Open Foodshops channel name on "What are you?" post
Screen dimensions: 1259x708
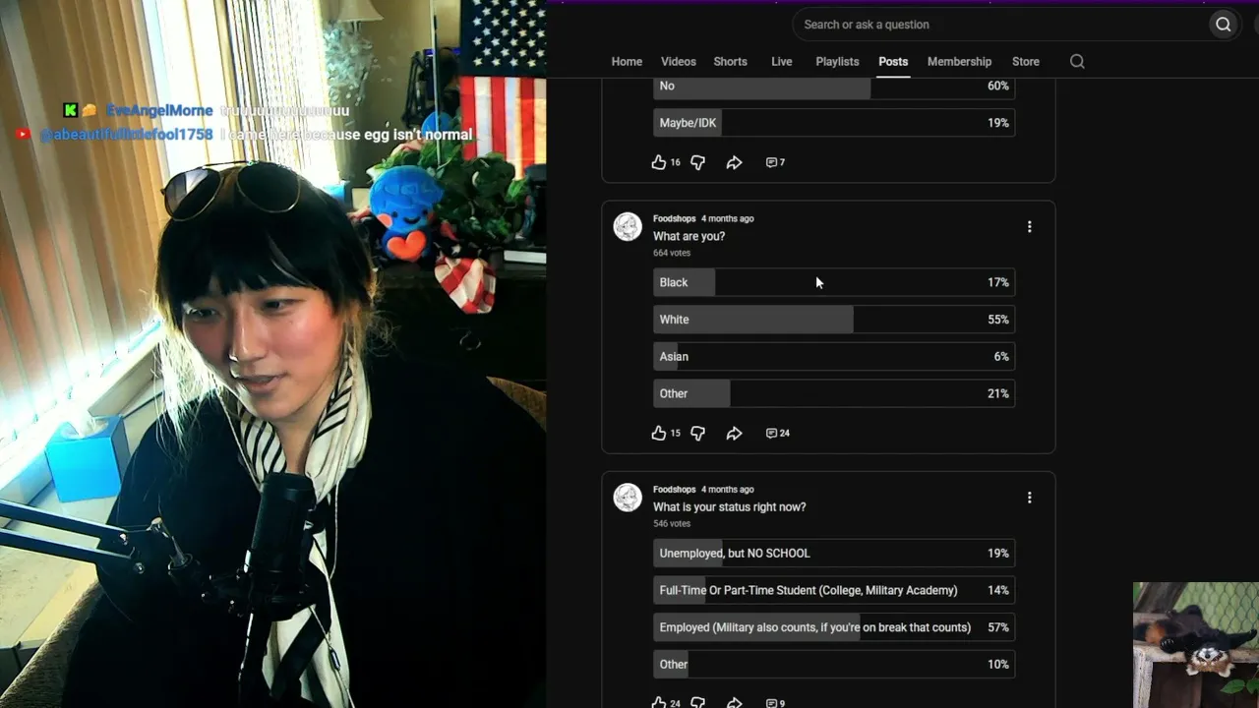(x=674, y=218)
